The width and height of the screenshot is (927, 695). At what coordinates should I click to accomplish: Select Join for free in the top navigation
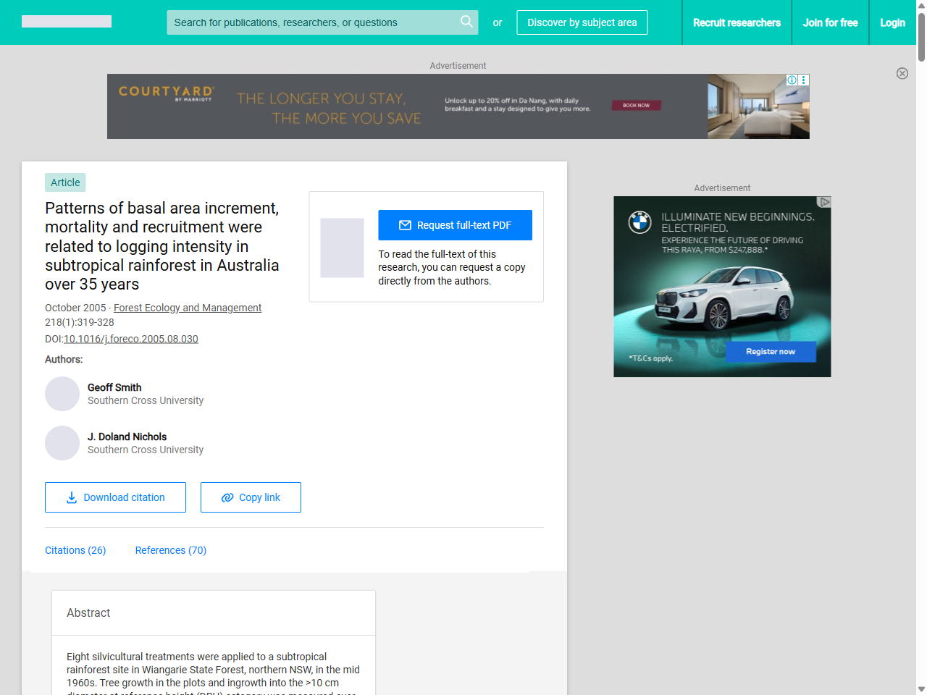830,22
